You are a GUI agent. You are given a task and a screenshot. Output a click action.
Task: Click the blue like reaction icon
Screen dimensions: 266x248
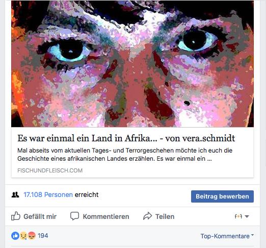15,236
